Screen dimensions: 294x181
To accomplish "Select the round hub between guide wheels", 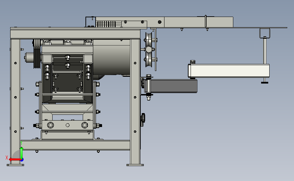I will [149, 50].
